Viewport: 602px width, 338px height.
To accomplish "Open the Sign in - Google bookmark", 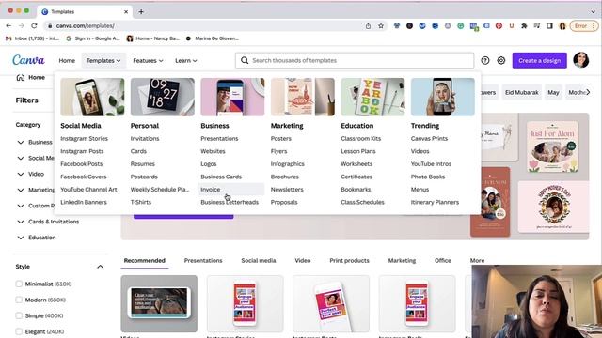I will click(x=93, y=38).
